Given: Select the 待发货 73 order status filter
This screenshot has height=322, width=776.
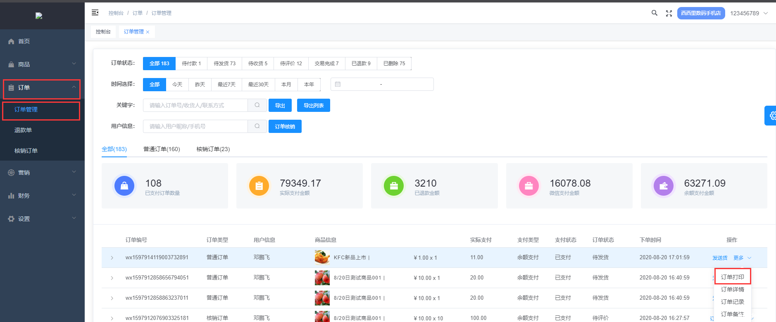Looking at the screenshot, I should (x=224, y=64).
